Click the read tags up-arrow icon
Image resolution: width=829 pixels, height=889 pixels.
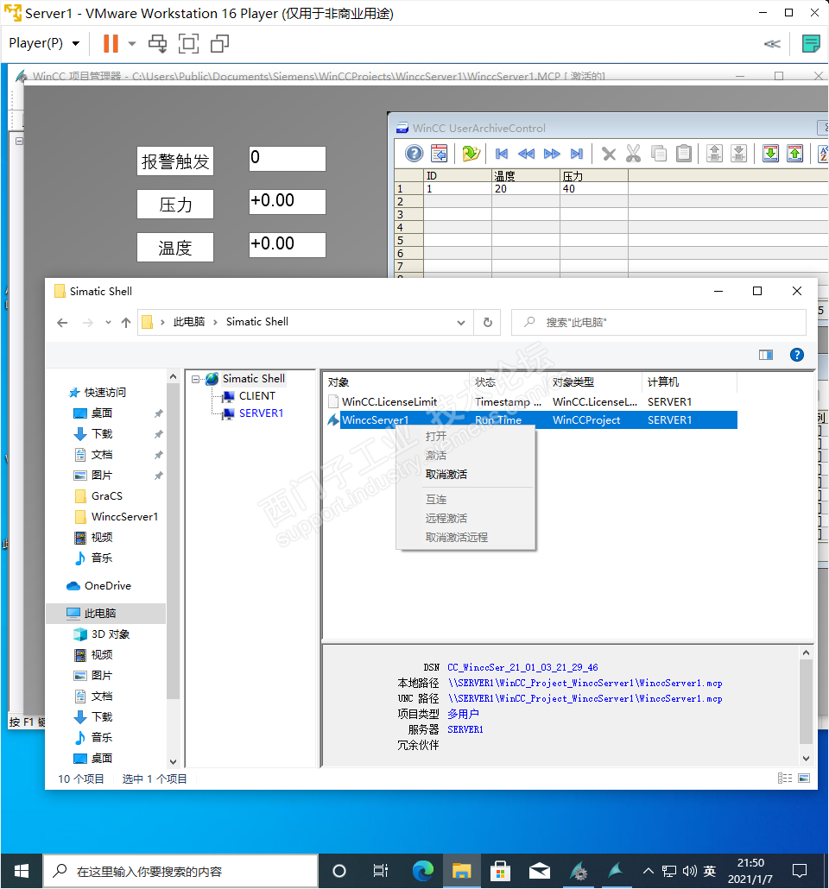point(714,153)
